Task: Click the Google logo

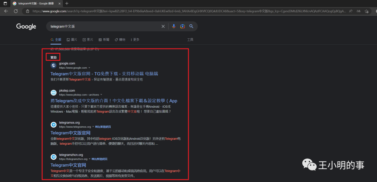Action: click(x=26, y=26)
